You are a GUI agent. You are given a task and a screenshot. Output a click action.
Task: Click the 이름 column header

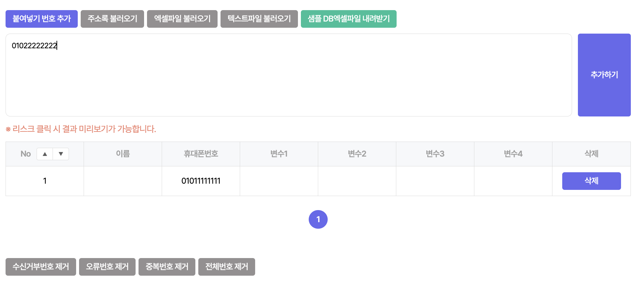[x=123, y=154]
